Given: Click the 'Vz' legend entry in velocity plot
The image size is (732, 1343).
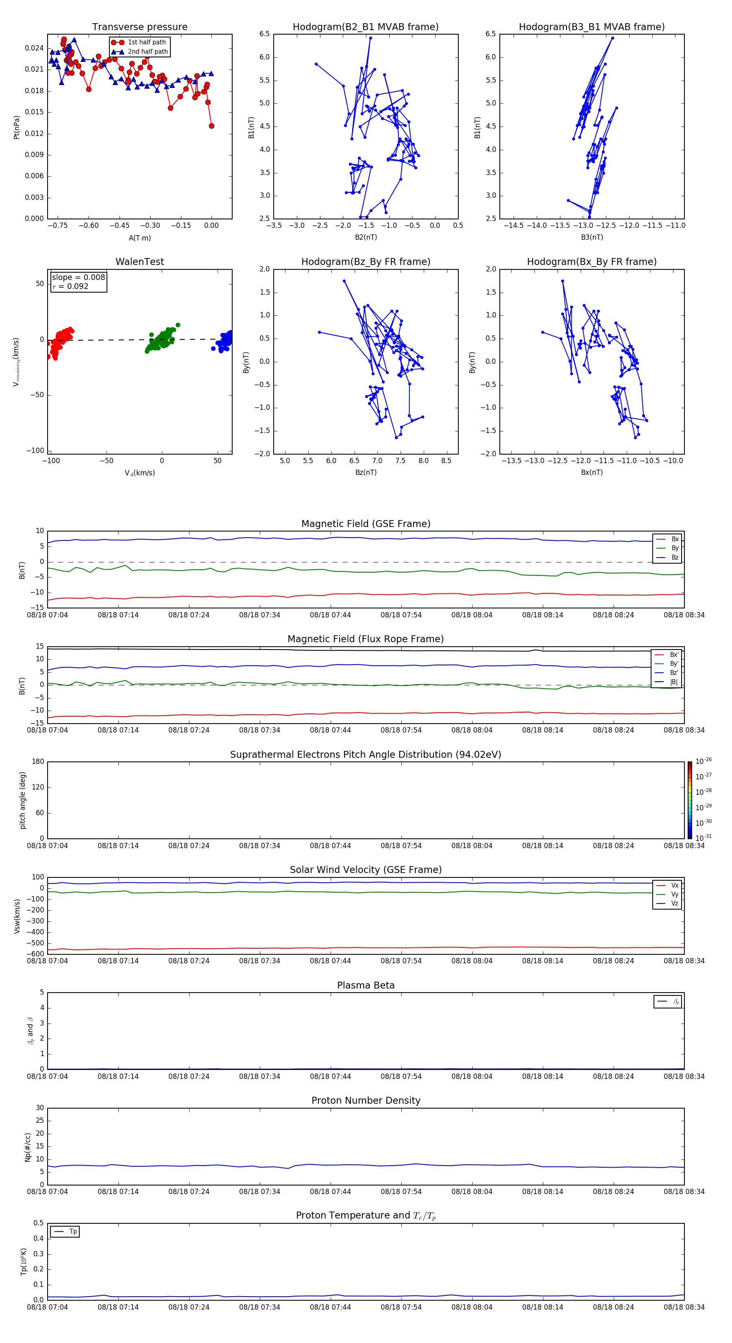Looking at the screenshot, I should [667, 903].
